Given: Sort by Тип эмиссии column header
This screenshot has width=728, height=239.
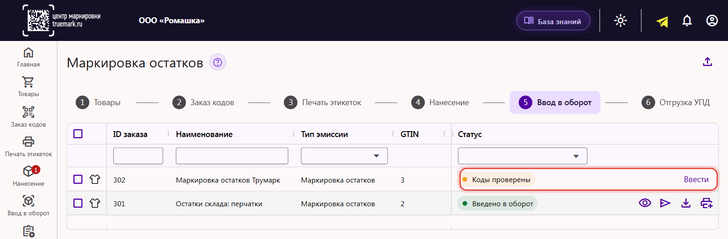Looking at the screenshot, I should pos(324,134).
